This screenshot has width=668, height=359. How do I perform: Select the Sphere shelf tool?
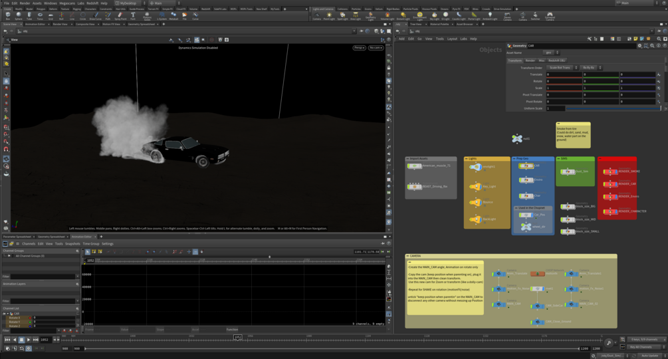(18, 15)
